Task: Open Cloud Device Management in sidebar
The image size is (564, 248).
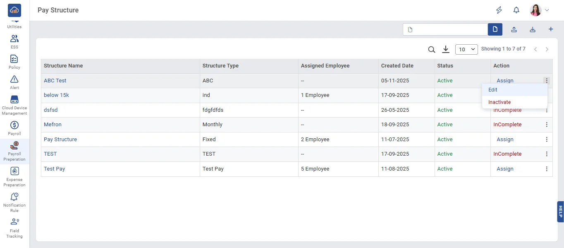Action: [14, 105]
